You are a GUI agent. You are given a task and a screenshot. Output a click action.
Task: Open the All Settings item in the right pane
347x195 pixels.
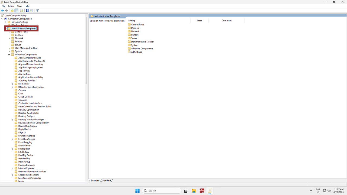pyautogui.click(x=136, y=52)
